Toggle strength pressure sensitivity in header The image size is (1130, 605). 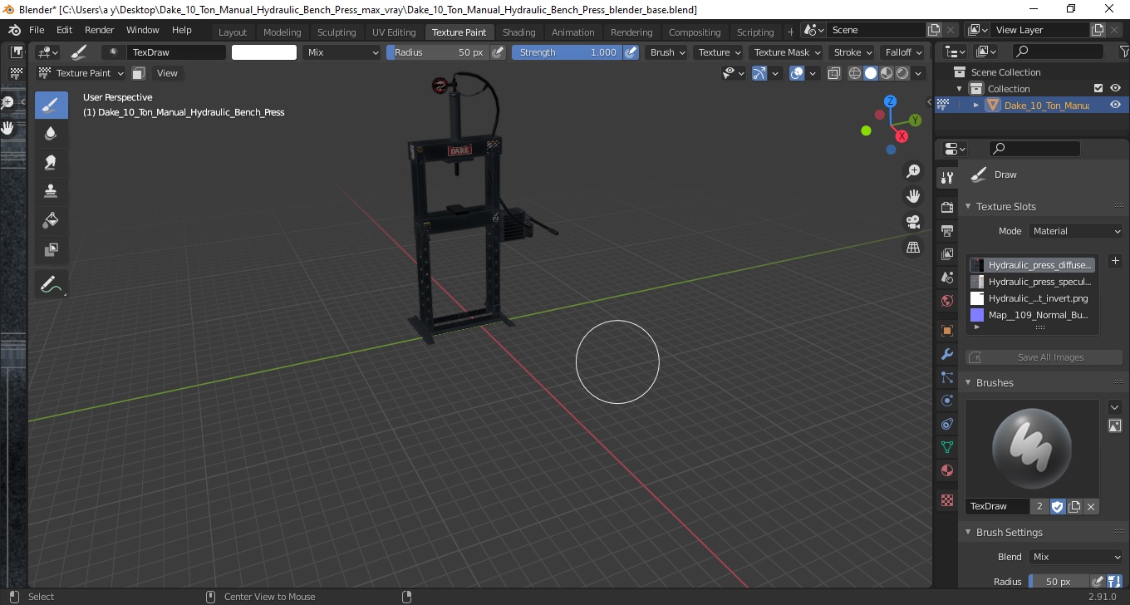pyautogui.click(x=631, y=52)
